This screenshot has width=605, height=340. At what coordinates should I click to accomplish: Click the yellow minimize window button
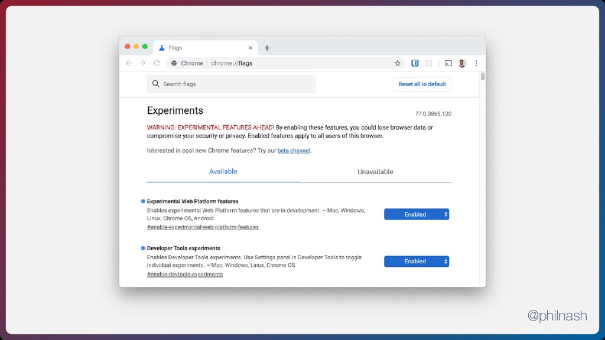[x=136, y=46]
